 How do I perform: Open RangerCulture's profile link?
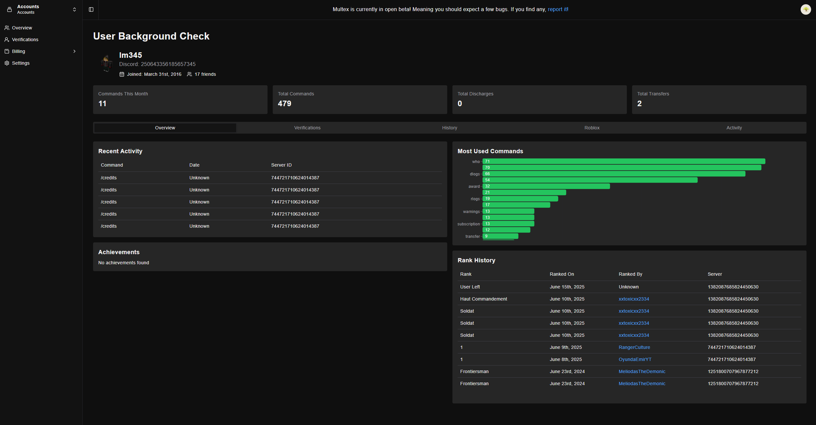click(x=634, y=347)
